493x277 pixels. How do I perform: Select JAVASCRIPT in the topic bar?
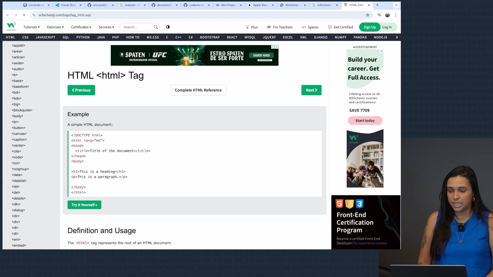45,37
